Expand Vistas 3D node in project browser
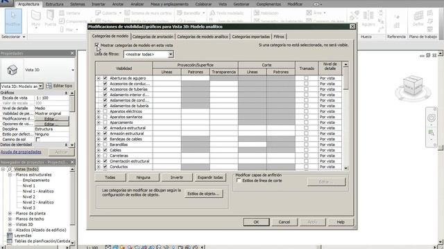This screenshot has height=249, width=444. tap(10, 224)
